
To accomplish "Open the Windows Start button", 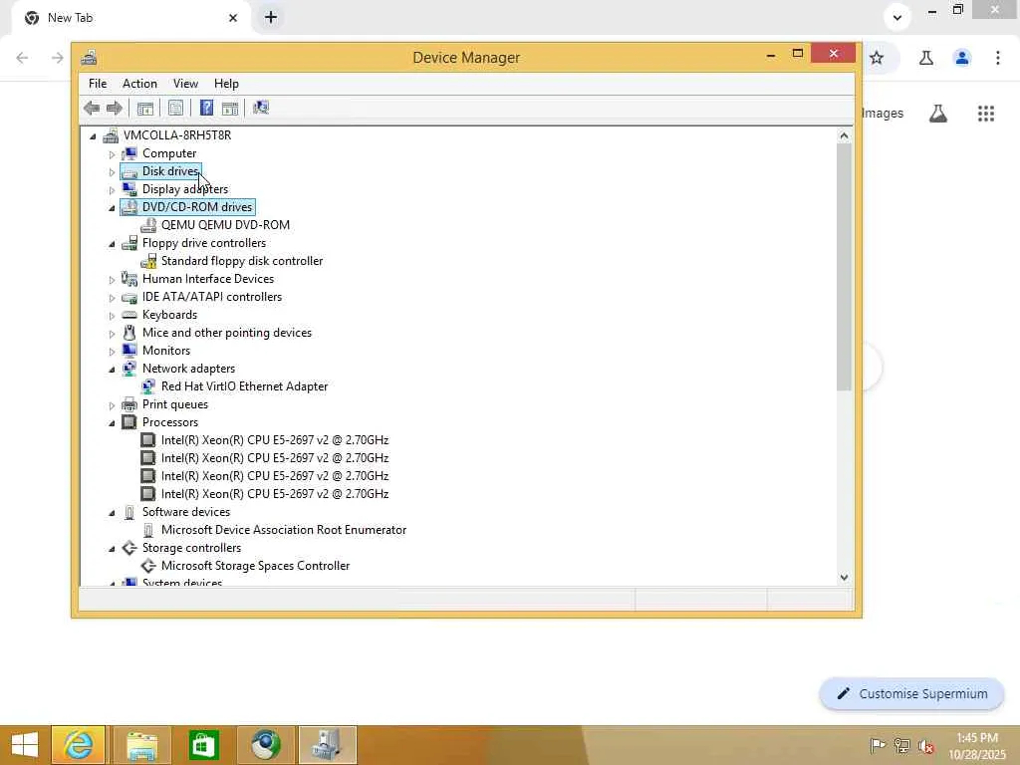I will coord(25,745).
